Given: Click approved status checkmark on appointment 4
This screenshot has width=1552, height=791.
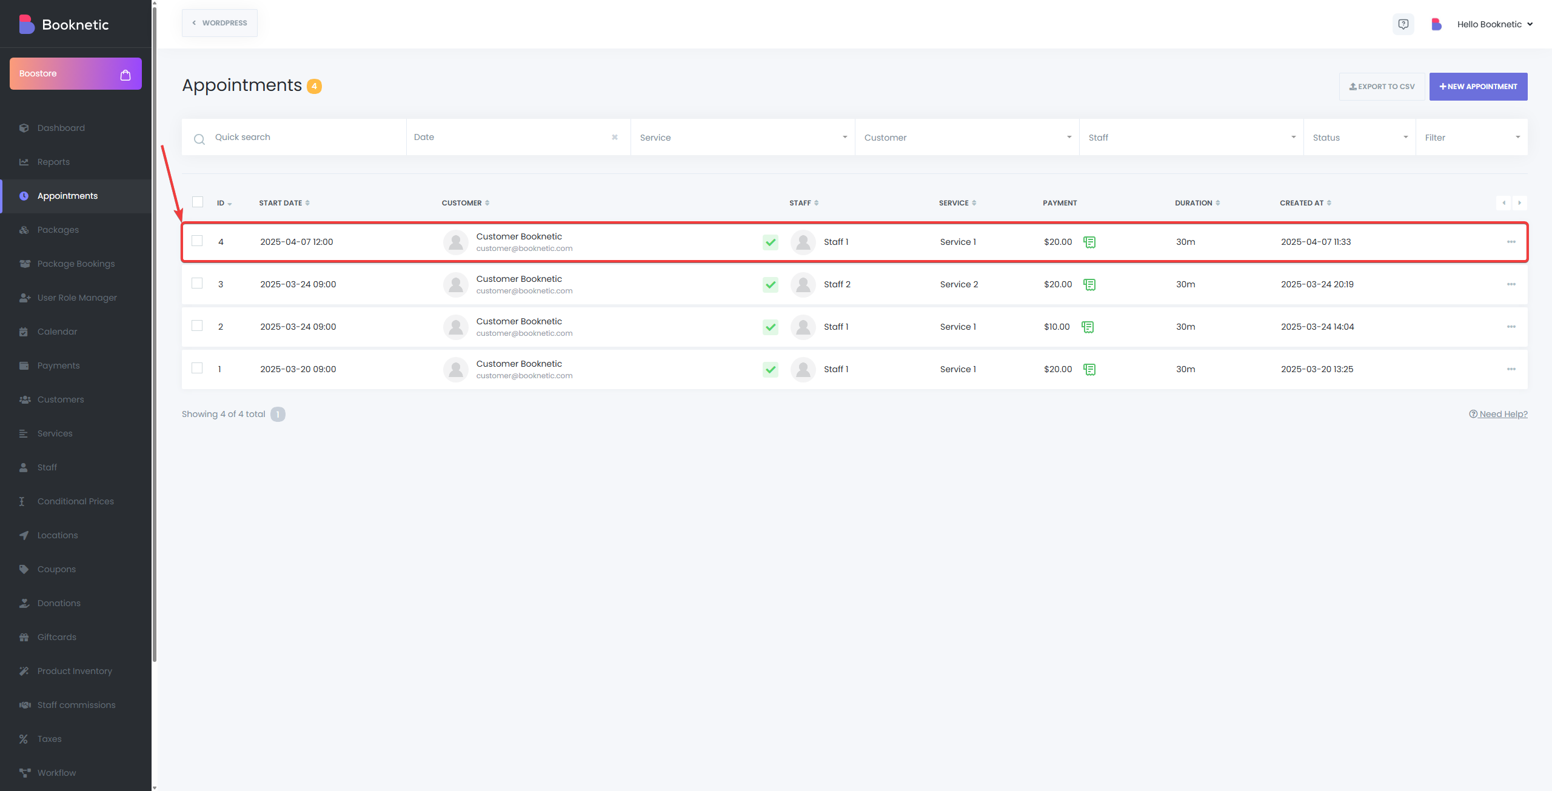Looking at the screenshot, I should coord(770,242).
